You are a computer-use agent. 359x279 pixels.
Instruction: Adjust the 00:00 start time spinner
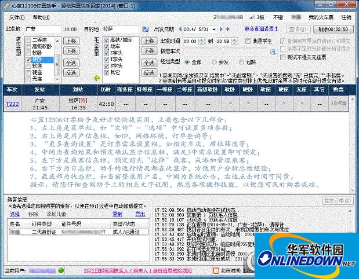202,41
